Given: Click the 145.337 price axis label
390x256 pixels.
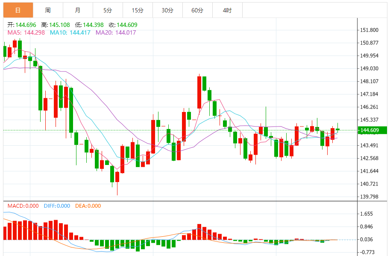Looking at the screenshot, I should coord(369,120).
